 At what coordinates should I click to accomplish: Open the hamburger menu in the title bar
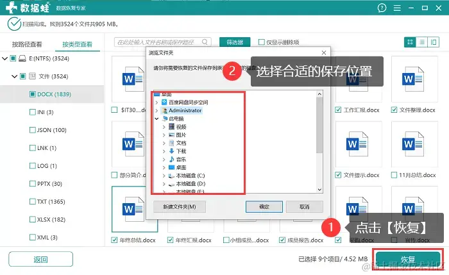[x=397, y=8]
